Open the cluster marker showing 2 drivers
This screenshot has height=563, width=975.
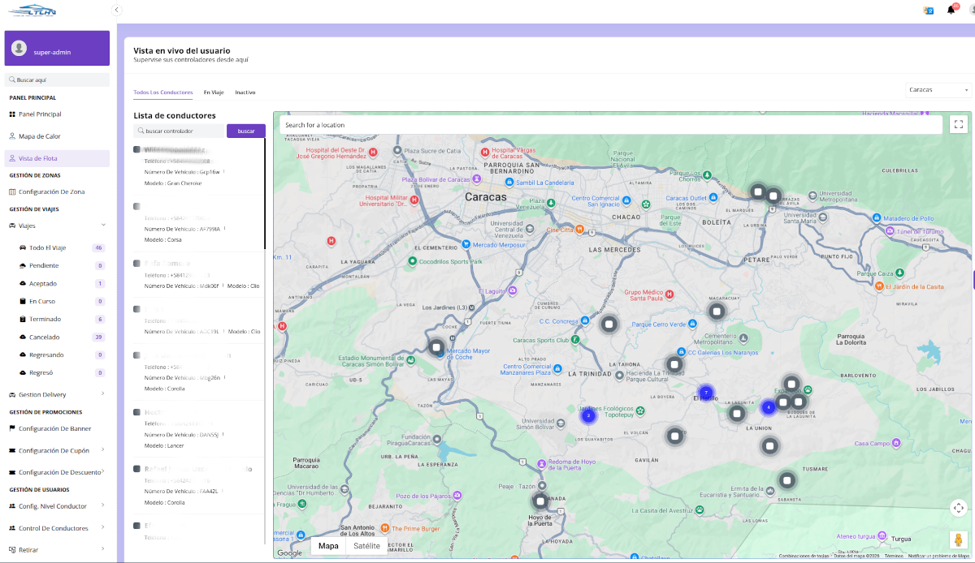(x=587, y=415)
